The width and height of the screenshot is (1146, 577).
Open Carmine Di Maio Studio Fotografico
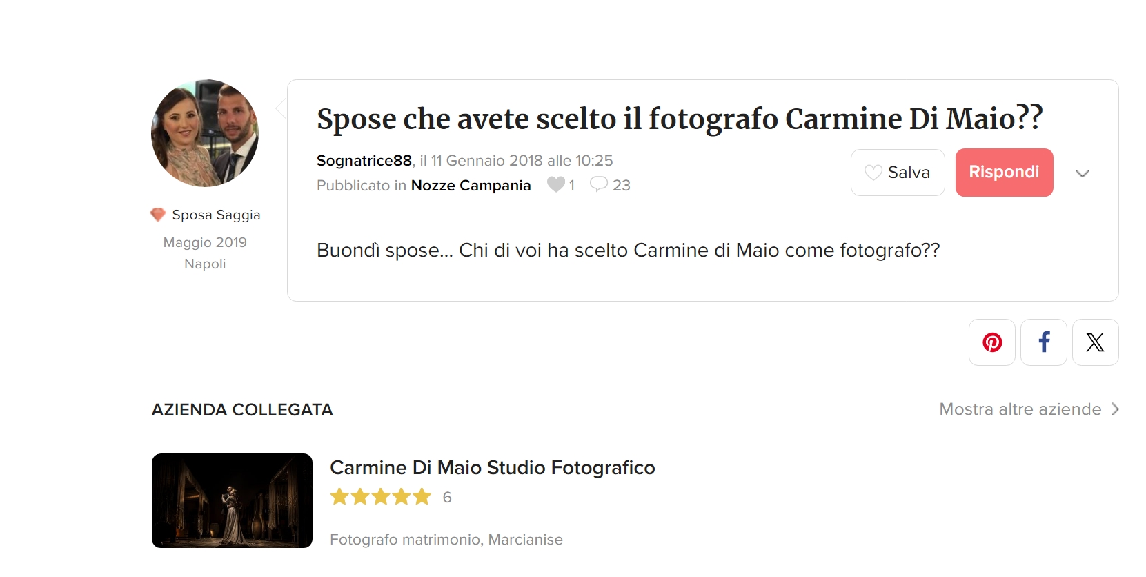pos(492,467)
